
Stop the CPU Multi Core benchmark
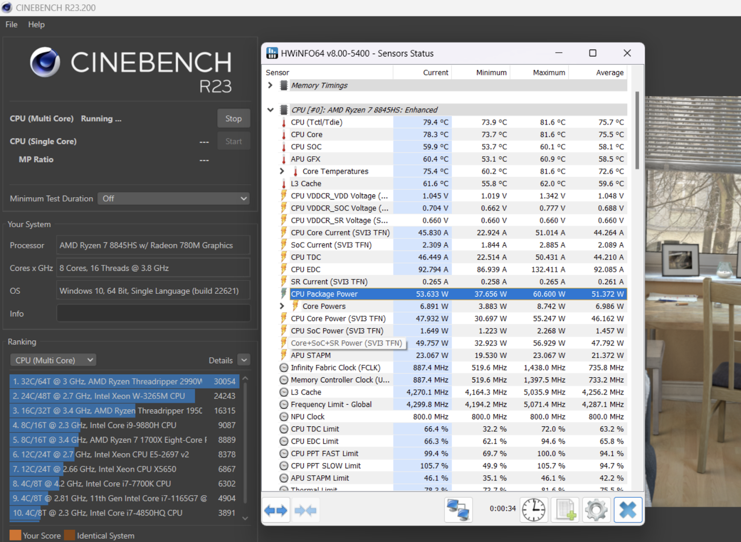point(233,118)
